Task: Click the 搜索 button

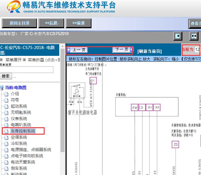Action: point(6,76)
